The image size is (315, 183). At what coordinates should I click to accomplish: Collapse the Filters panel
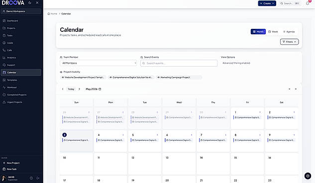(x=289, y=42)
